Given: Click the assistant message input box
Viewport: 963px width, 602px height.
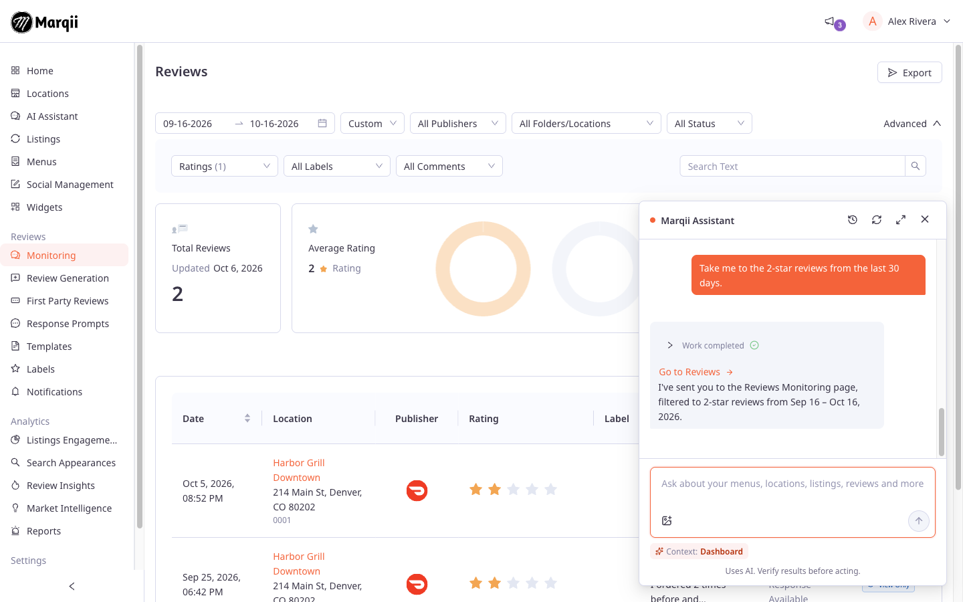Looking at the screenshot, I should 792,502.
